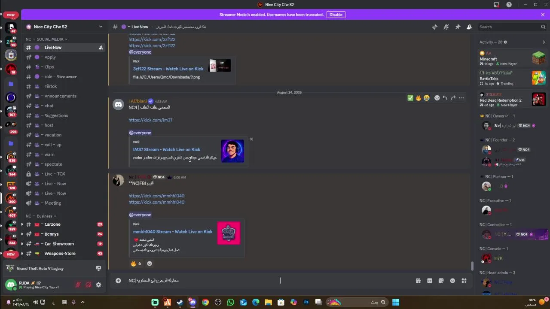
Task: Open the GIF picker
Action: pos(430,281)
